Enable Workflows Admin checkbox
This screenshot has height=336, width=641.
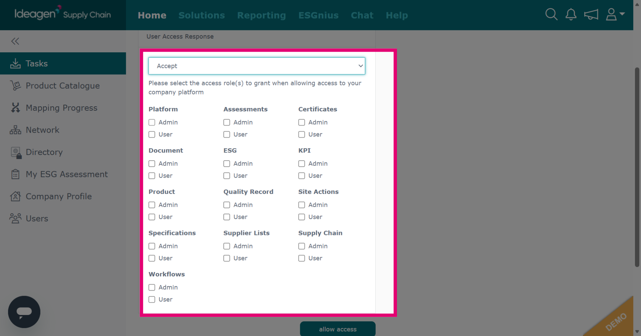[x=152, y=287]
